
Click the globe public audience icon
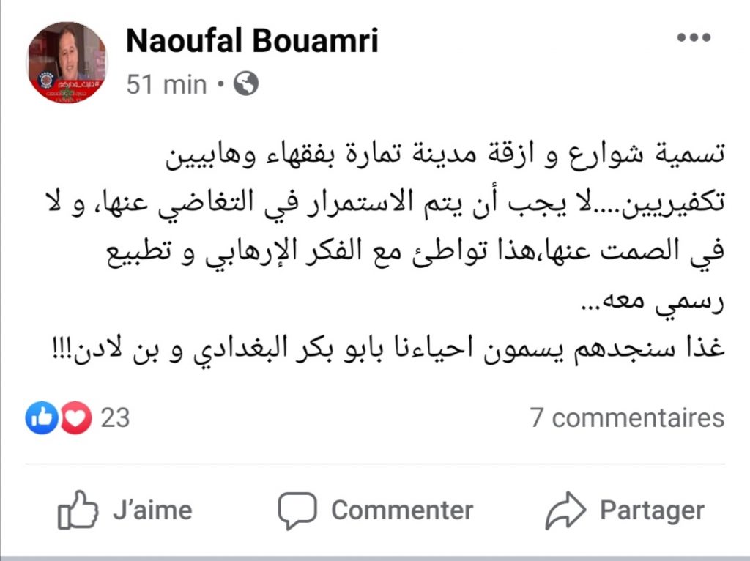coord(246,83)
